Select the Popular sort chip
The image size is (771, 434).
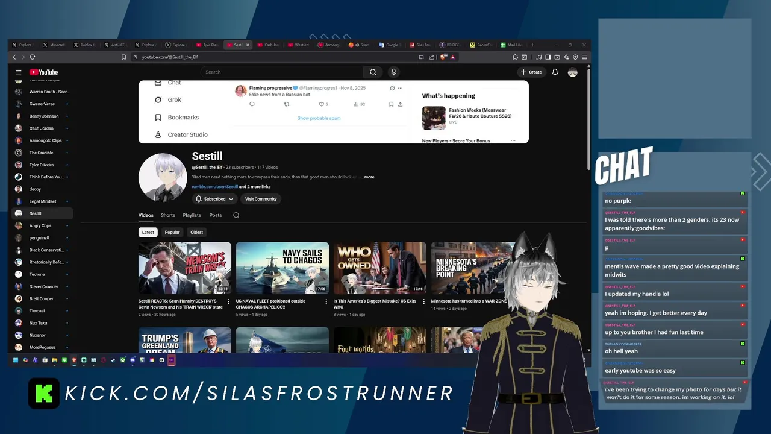[x=172, y=232]
